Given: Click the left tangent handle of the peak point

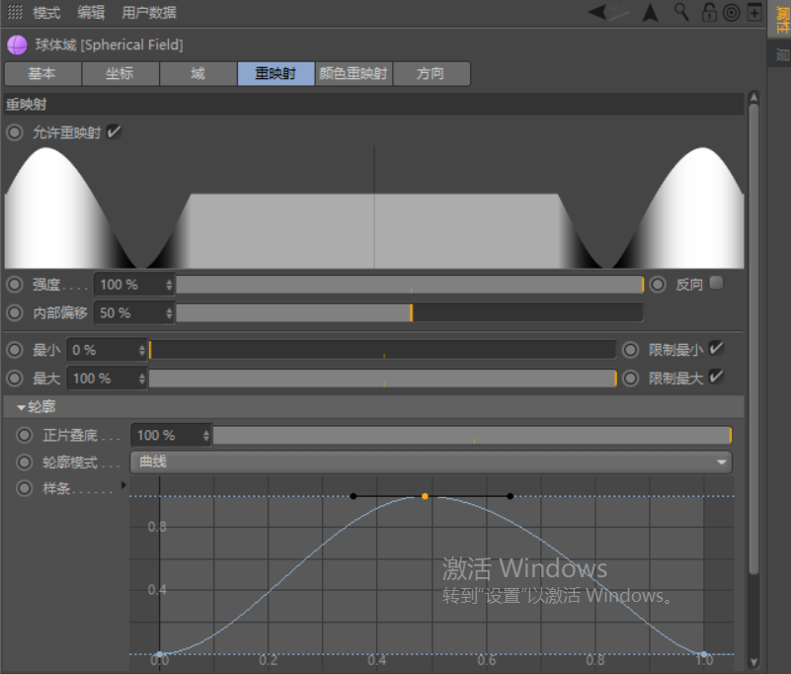Looking at the screenshot, I should pyautogui.click(x=354, y=496).
